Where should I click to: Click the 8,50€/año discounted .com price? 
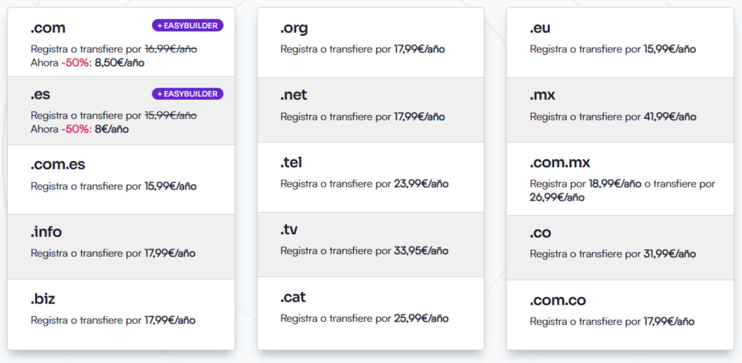tap(119, 63)
